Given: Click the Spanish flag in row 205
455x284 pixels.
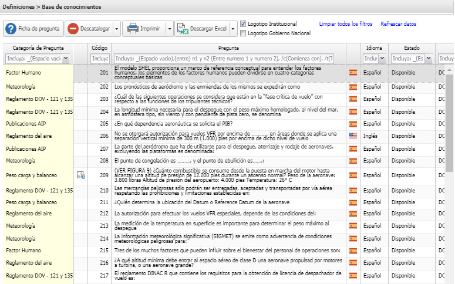Looking at the screenshot, I should click(353, 124).
